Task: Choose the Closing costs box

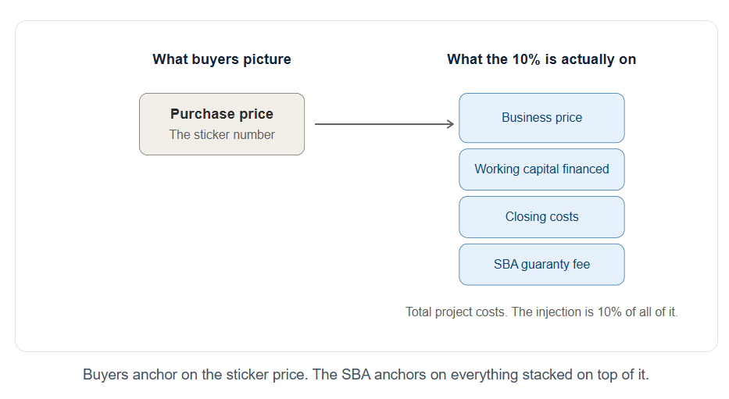Action: [x=541, y=217]
